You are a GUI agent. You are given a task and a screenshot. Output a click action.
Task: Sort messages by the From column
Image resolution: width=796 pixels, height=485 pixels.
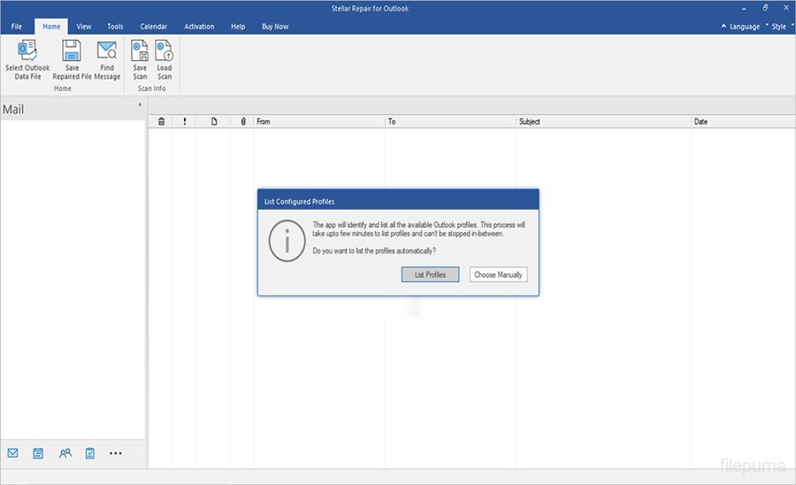tap(318, 121)
